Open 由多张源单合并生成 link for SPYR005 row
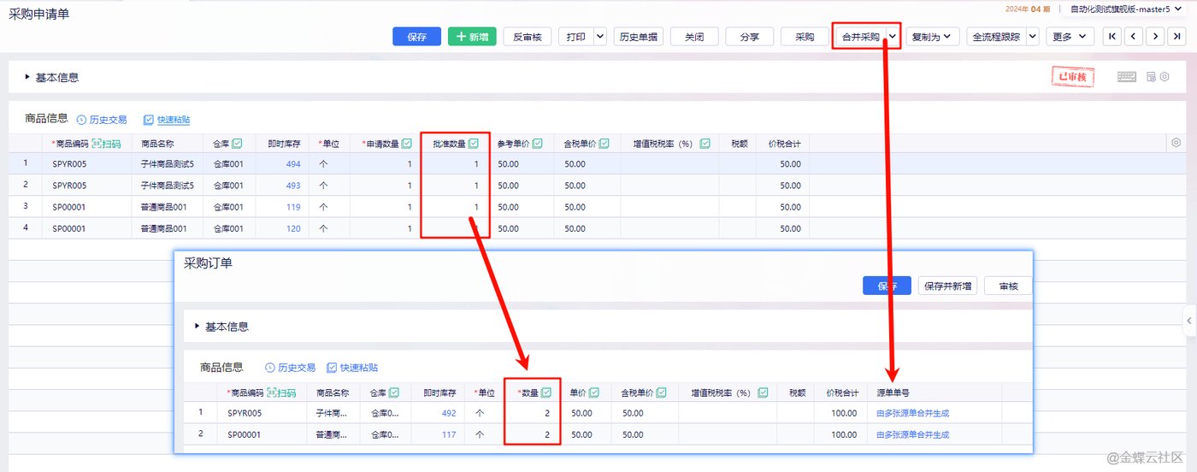Image resolution: width=1197 pixels, height=472 pixels. [x=913, y=413]
